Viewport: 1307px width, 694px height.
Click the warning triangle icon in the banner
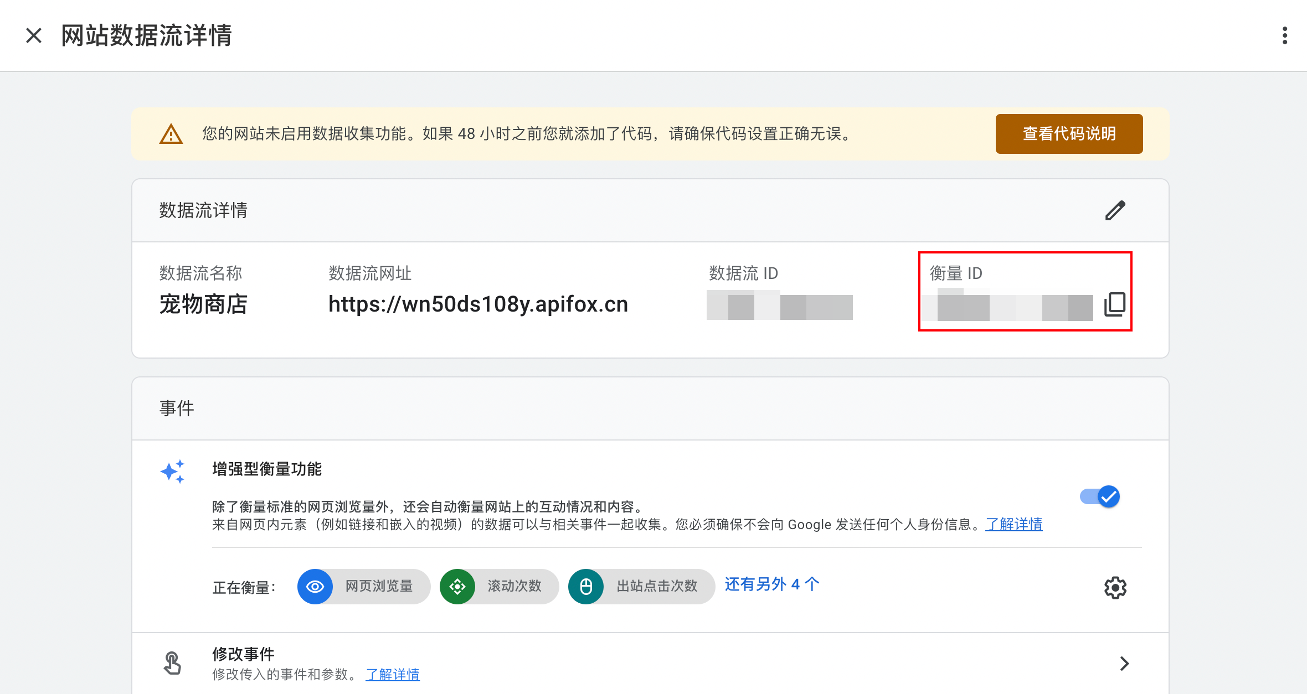pos(172,134)
